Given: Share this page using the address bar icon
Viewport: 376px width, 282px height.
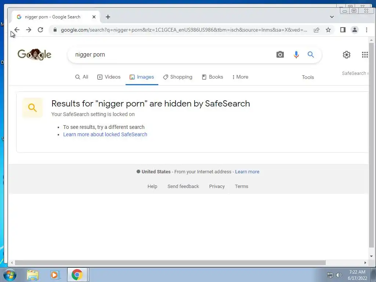Looking at the screenshot, I should click(317, 30).
